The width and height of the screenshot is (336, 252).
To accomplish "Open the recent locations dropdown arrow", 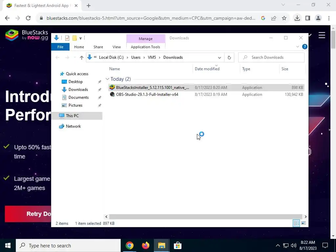I will (x=74, y=57).
